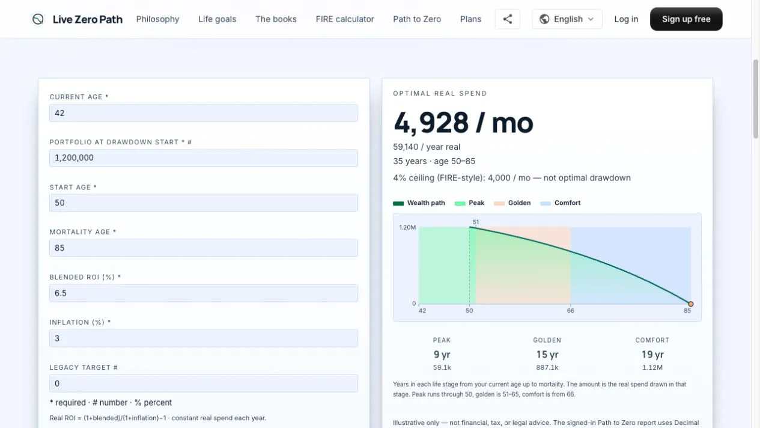This screenshot has width=760, height=428.
Task: Focus the Inflation percent input
Action: [x=204, y=338]
